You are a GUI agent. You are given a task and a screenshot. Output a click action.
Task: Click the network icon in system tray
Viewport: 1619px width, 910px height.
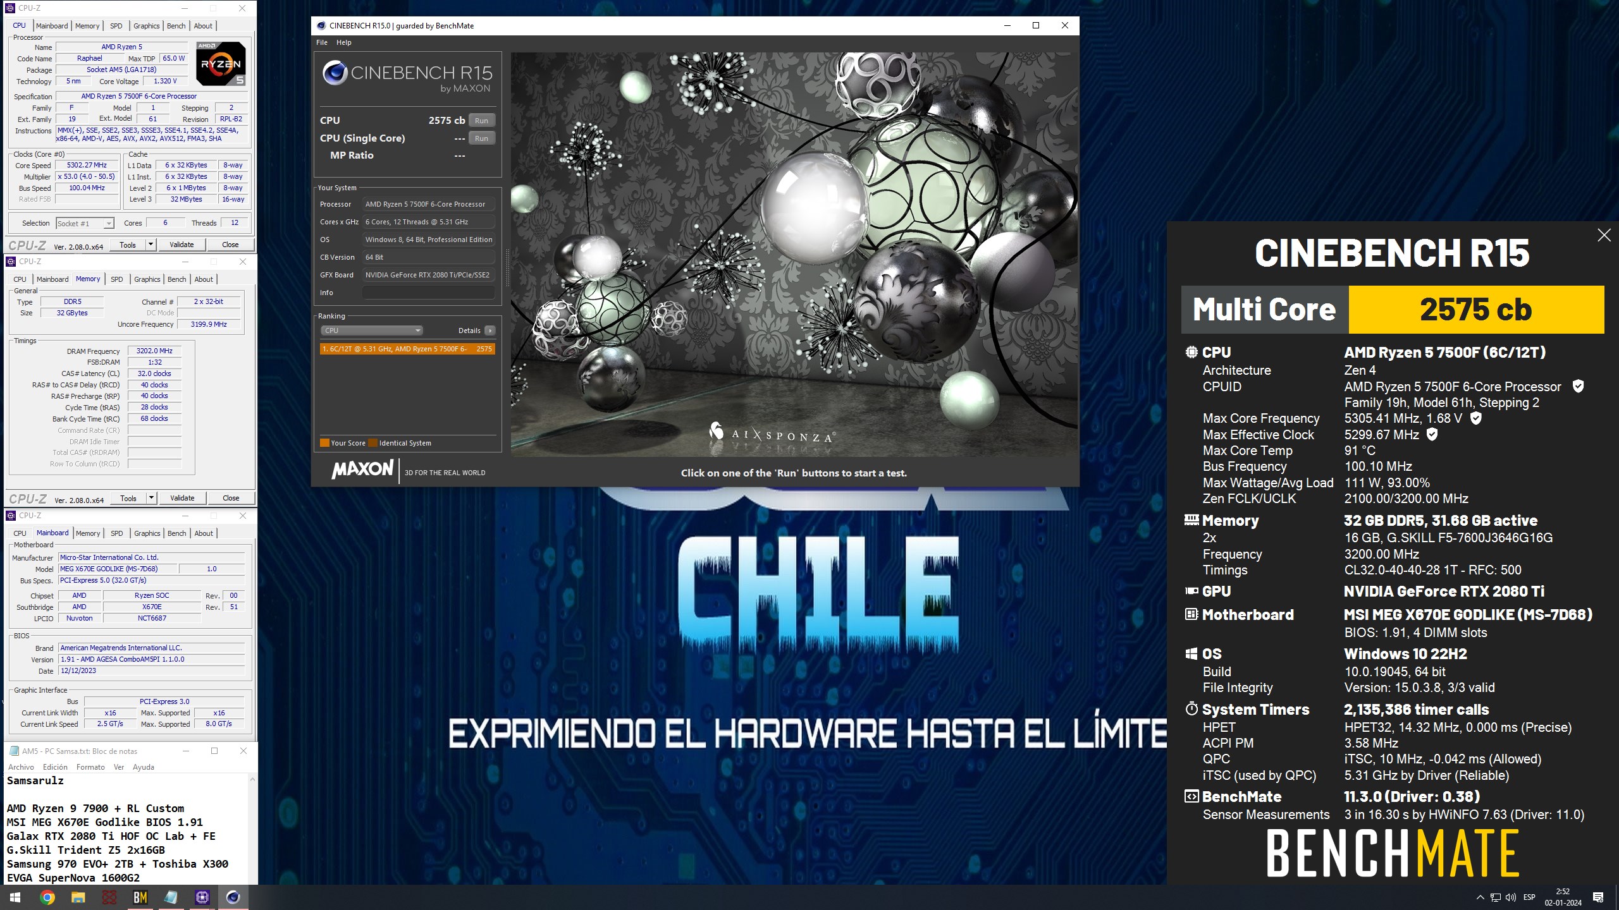pyautogui.click(x=1495, y=897)
